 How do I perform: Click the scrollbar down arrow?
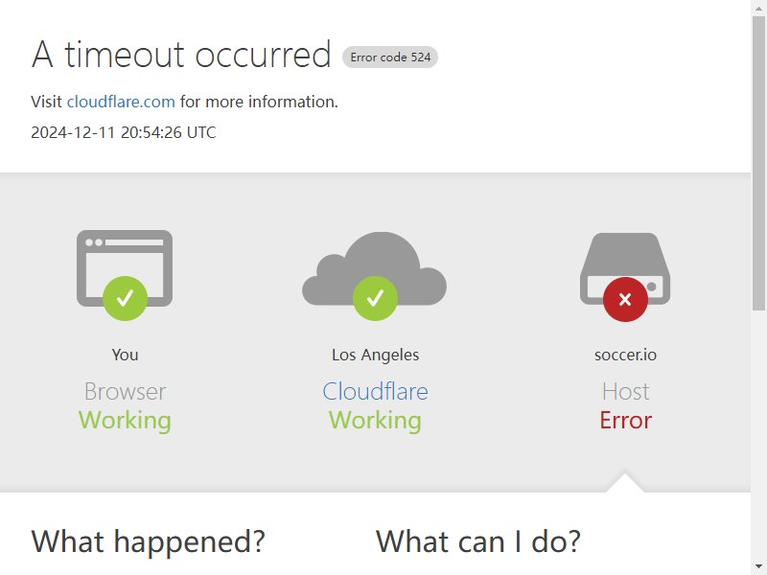(x=758, y=567)
